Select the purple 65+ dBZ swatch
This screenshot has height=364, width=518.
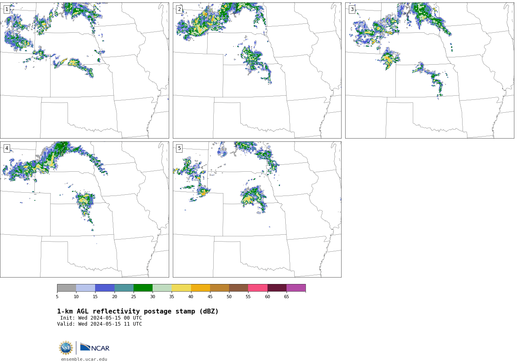[296, 288]
